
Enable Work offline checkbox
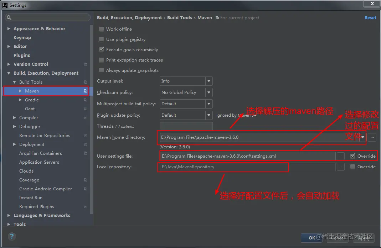pos(101,29)
